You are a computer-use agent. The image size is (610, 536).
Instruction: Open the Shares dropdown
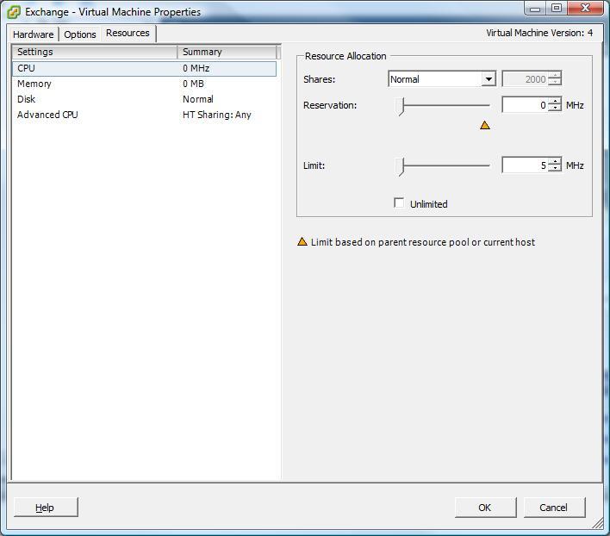click(x=489, y=79)
